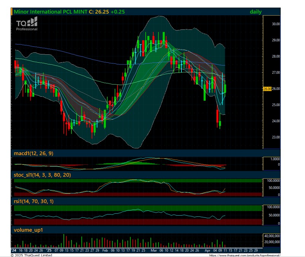The width and height of the screenshot is (305, 257).
Task: Click the rsi1(14, 70, 30, 1) indicator header
Action: [33, 201]
